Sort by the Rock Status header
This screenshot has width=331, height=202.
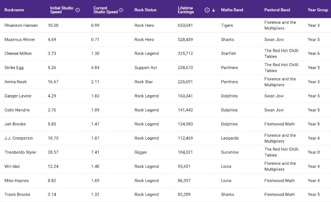pos(145,10)
